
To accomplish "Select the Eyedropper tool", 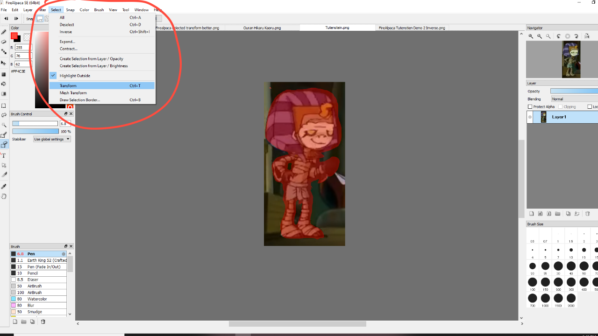I will coord(4,187).
